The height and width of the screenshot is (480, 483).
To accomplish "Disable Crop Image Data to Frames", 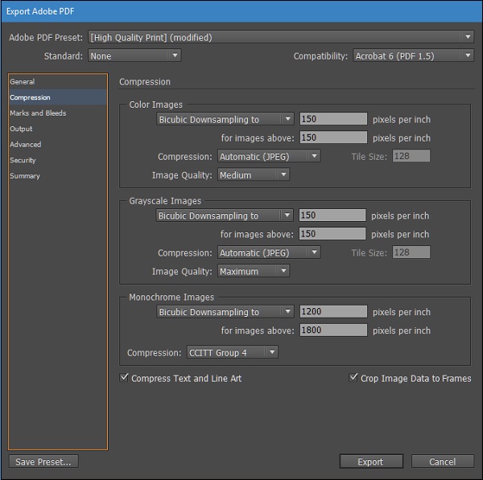I will [x=353, y=378].
